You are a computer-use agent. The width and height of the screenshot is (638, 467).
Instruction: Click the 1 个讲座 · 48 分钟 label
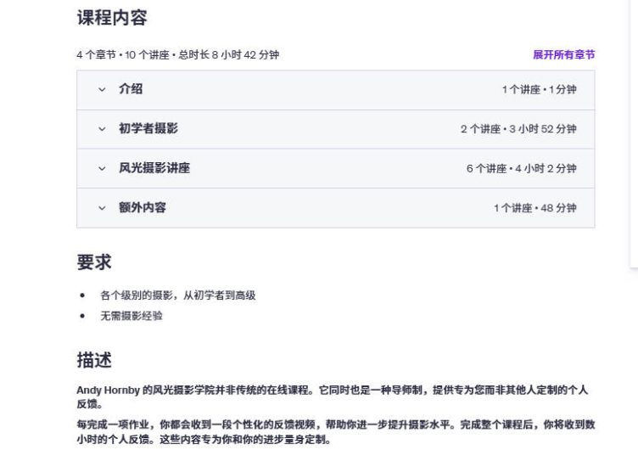[535, 208]
